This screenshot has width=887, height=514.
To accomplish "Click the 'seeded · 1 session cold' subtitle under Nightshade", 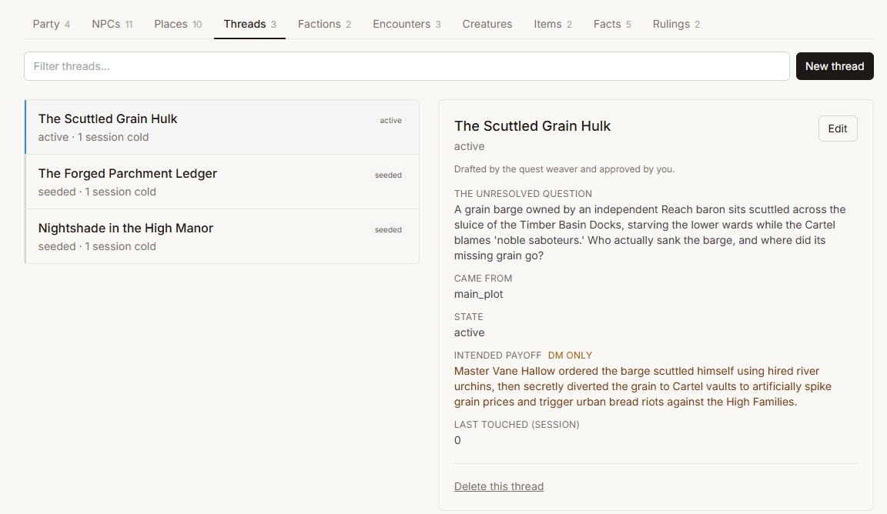I will [97, 246].
